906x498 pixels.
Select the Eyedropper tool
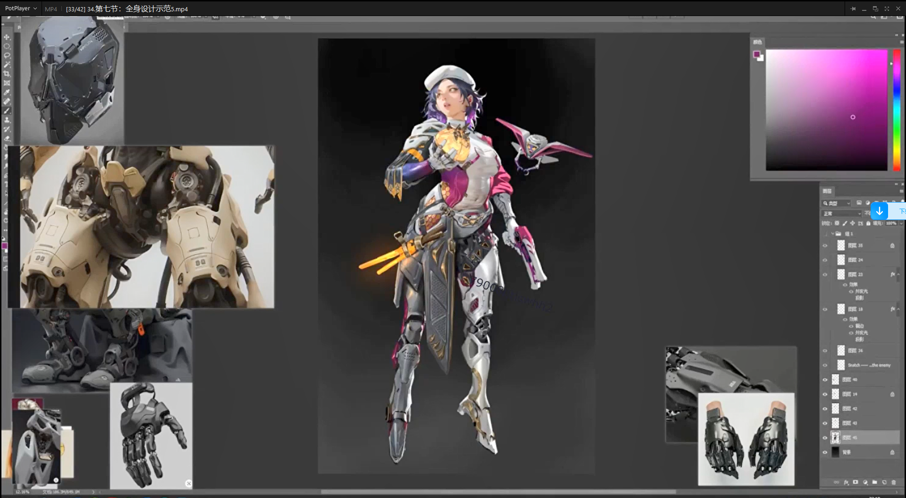pos(7,92)
